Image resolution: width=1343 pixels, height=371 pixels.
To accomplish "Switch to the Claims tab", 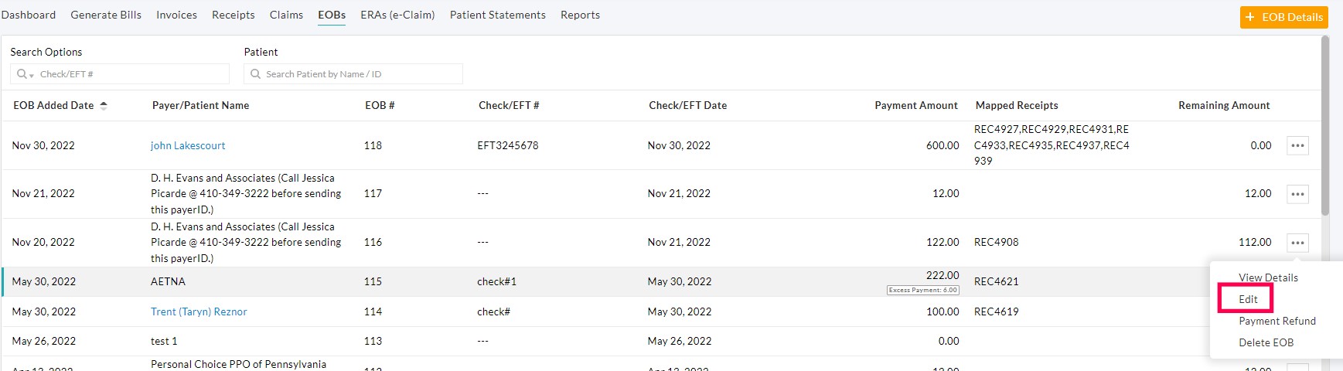I will point(286,15).
